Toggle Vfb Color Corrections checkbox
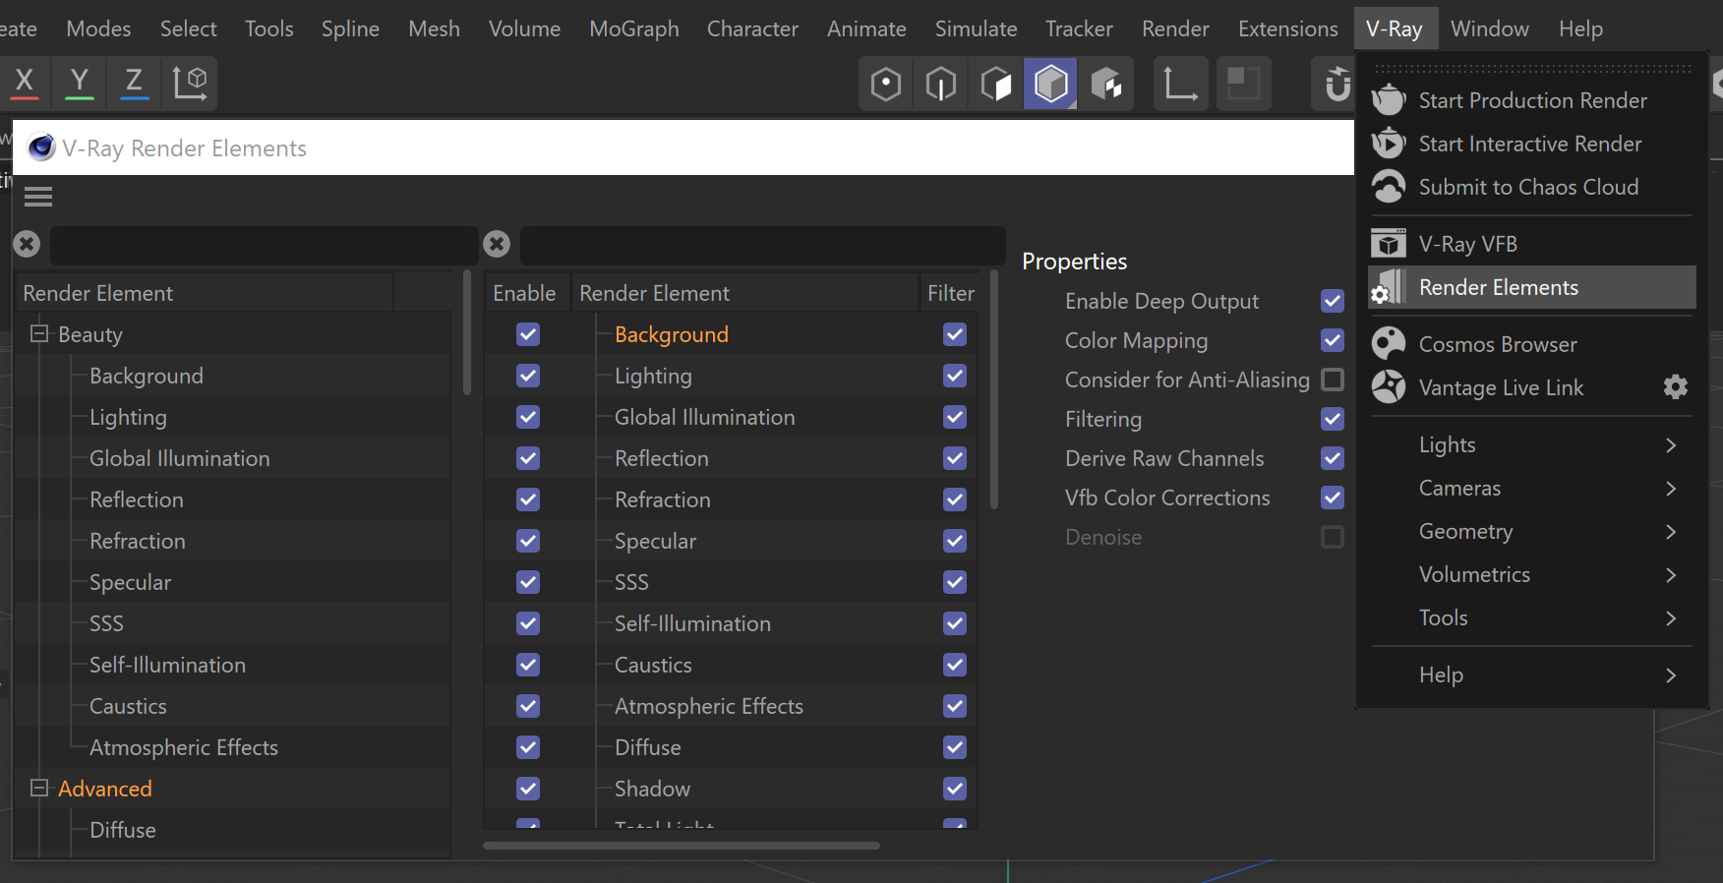Image resolution: width=1723 pixels, height=883 pixels. pos(1333,498)
